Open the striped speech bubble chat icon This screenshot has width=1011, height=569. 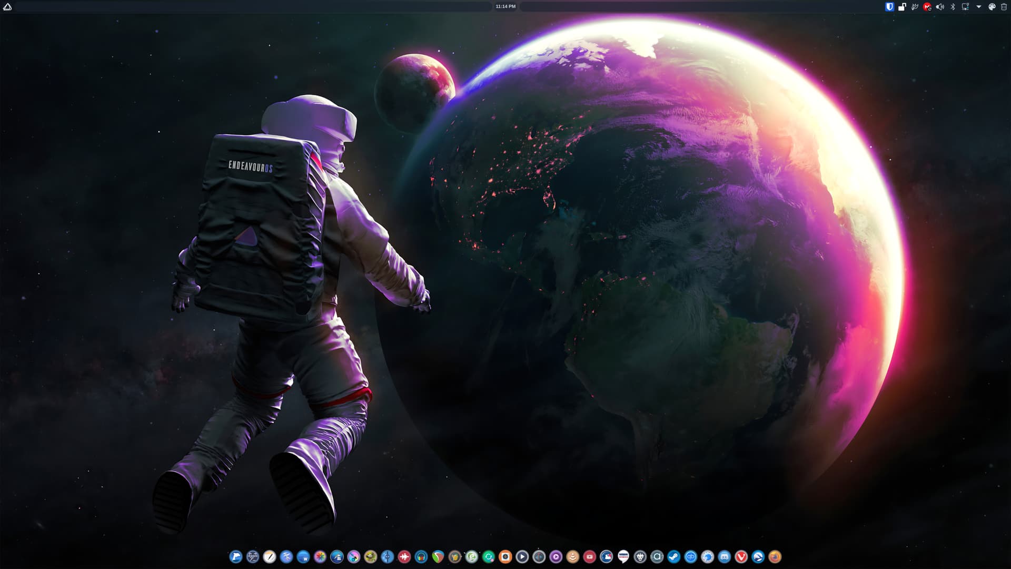(x=623, y=556)
